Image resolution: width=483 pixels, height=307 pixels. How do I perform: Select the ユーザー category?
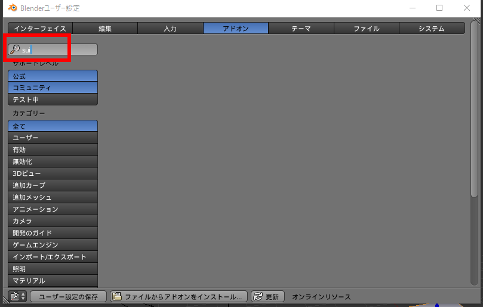53,138
